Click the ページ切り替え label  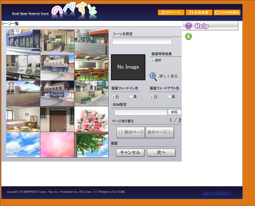pyautogui.click(x=123, y=121)
